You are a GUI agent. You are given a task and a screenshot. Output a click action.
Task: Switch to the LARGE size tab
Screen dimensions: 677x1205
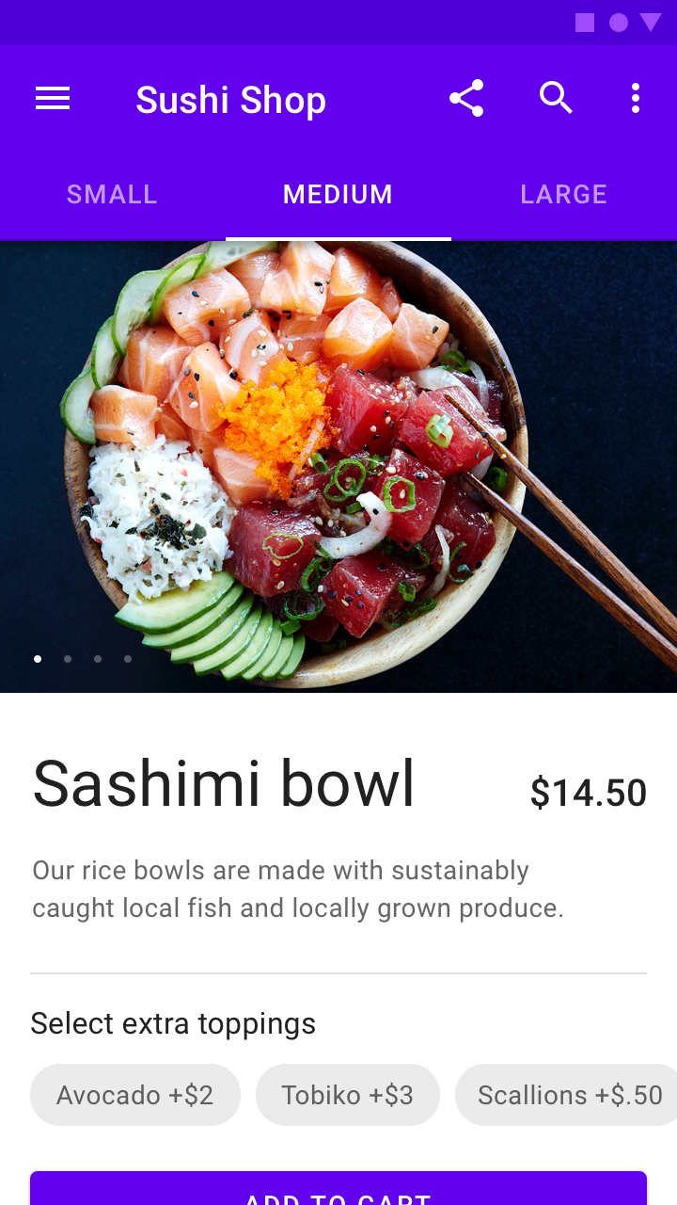tap(564, 195)
